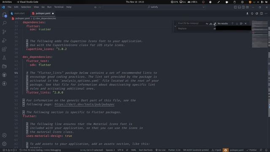270x152 pixels.
Task: Select device 'SM A225F (android-arm64)' status
Action: [196, 150]
